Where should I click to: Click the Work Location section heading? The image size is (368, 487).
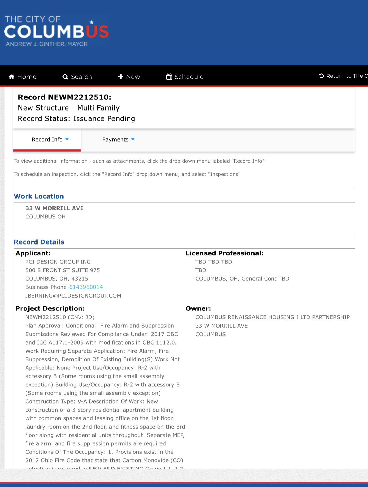click(39, 196)
